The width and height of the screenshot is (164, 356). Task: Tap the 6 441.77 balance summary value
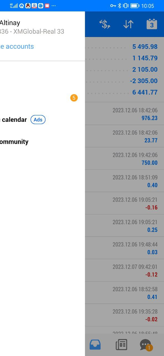(145, 92)
